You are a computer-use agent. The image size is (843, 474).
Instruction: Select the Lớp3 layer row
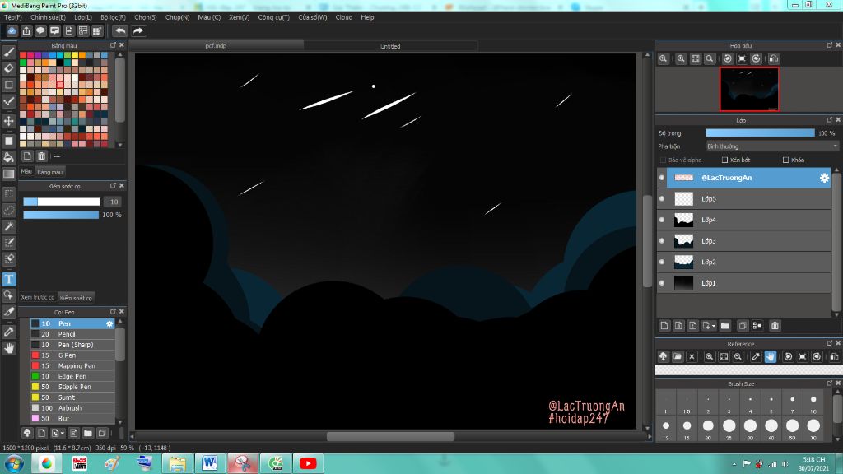click(x=743, y=241)
